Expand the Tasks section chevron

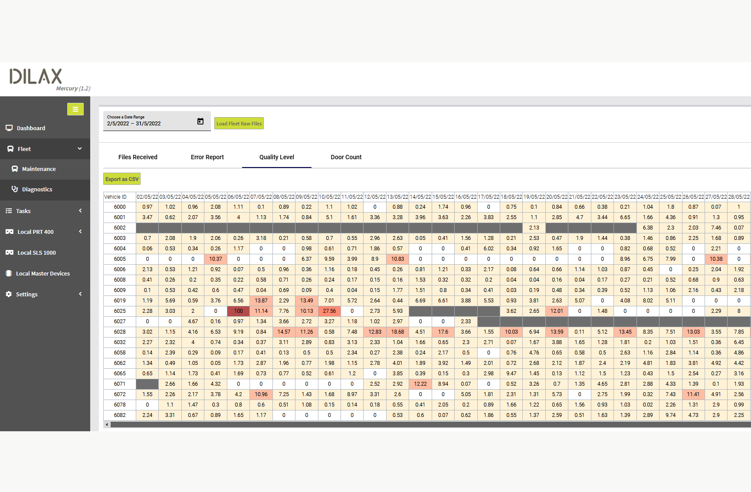(x=80, y=210)
